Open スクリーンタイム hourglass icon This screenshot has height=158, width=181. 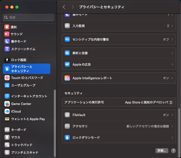[7, 49]
